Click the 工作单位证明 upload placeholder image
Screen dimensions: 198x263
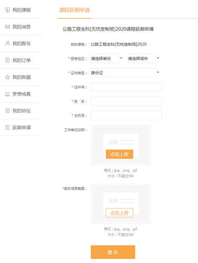click(x=121, y=145)
